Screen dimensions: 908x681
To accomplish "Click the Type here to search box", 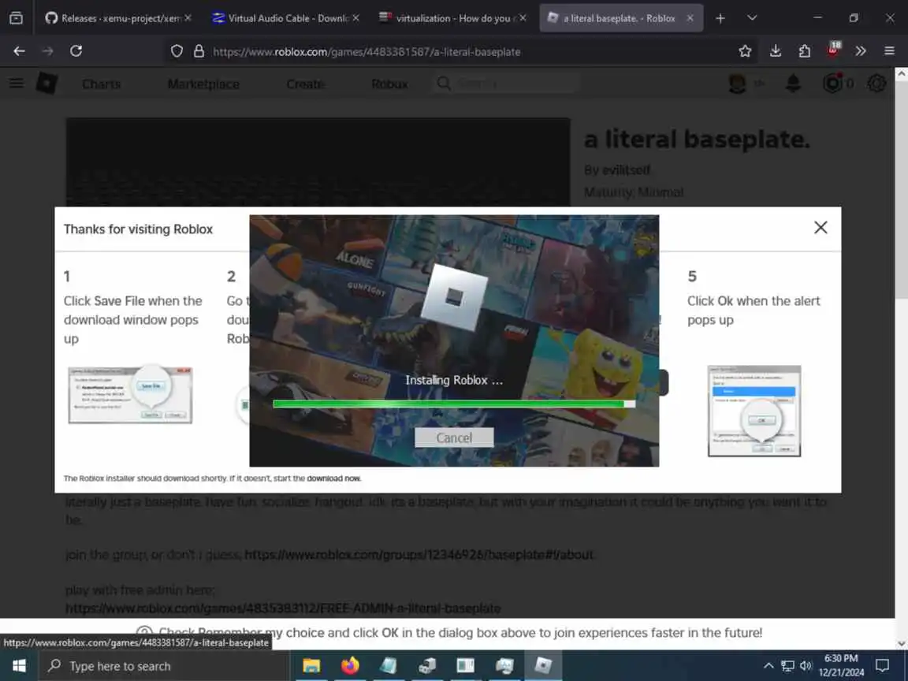I will click(163, 666).
